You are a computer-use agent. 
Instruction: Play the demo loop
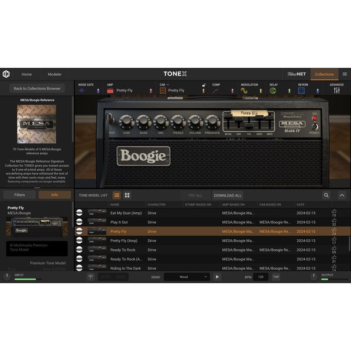[x=217, y=277]
